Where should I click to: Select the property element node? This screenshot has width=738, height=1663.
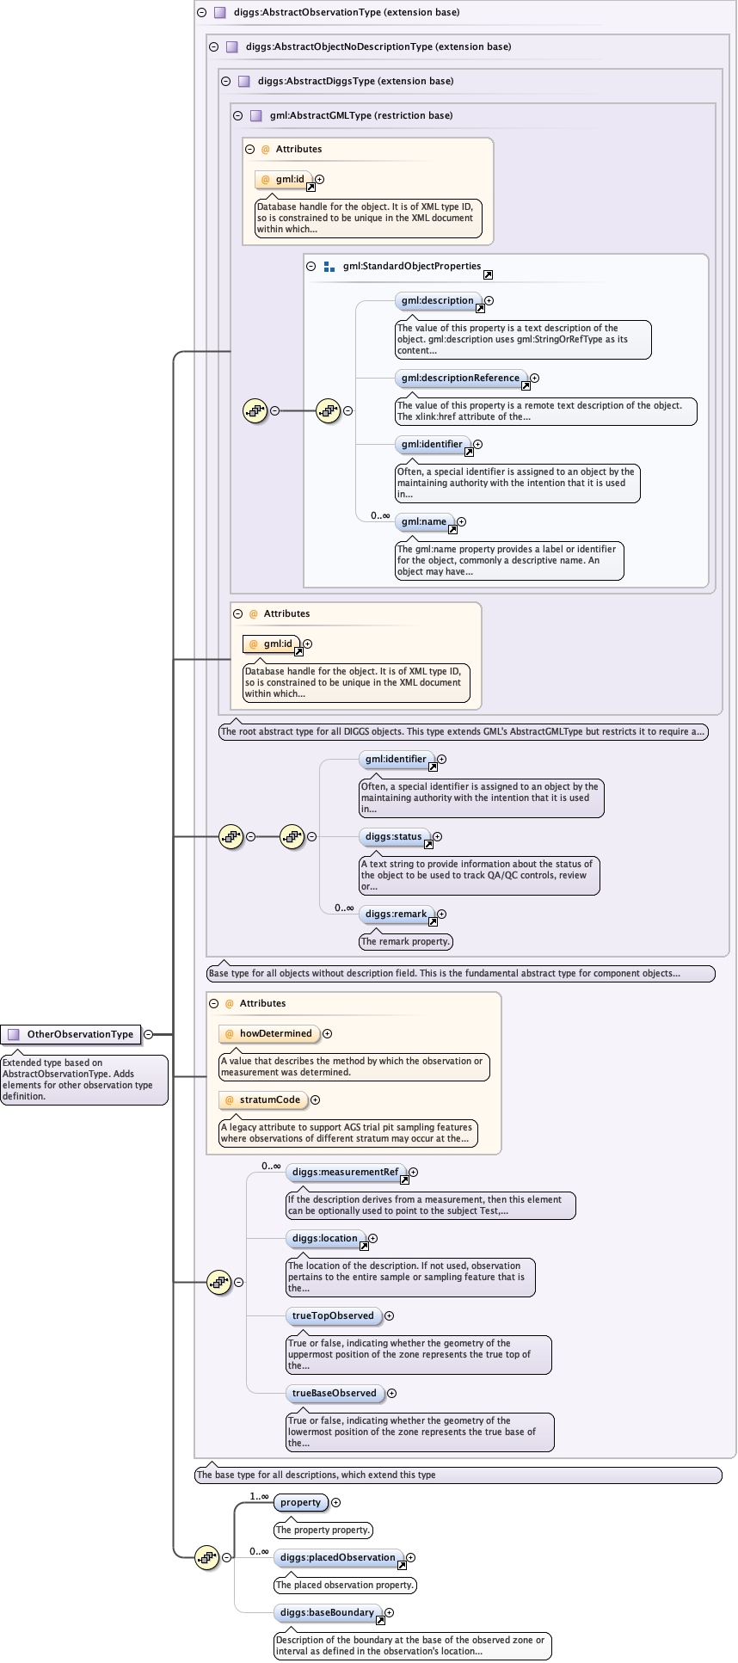click(300, 1503)
